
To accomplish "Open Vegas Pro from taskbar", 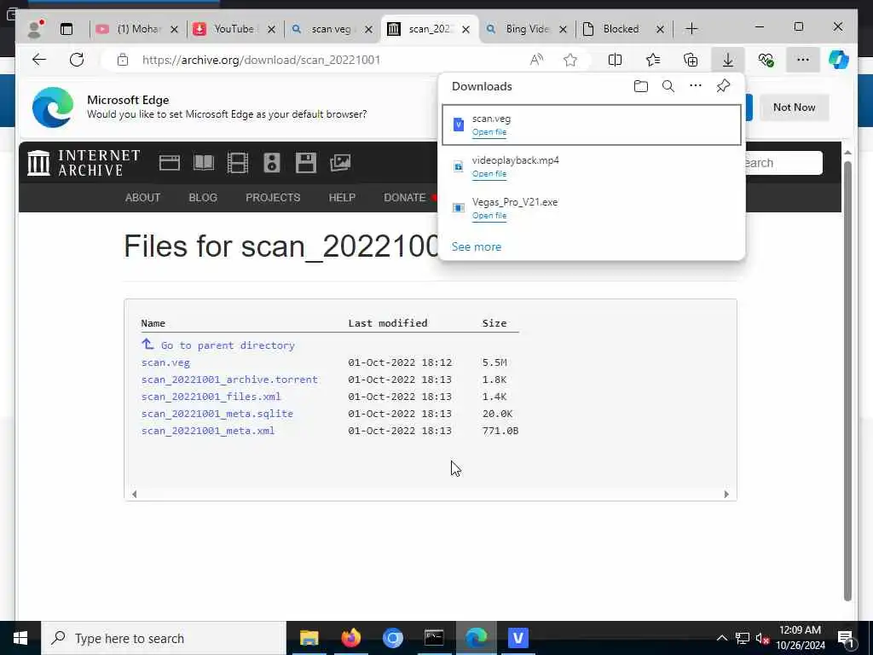I will tap(517, 638).
